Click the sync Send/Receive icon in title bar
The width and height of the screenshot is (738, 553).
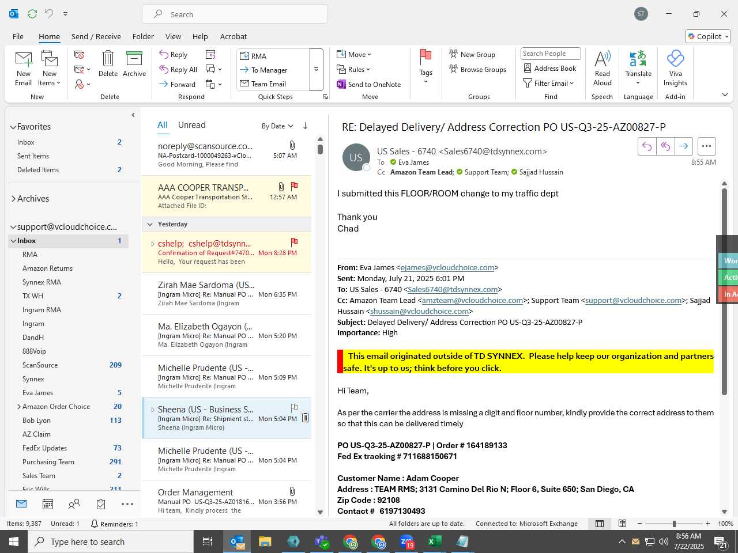pyautogui.click(x=32, y=14)
